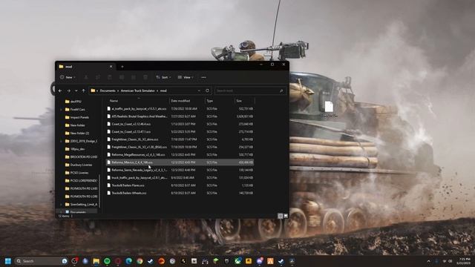Expand the [DEV]_2019_Dodge folder arrow

click(x=61, y=141)
